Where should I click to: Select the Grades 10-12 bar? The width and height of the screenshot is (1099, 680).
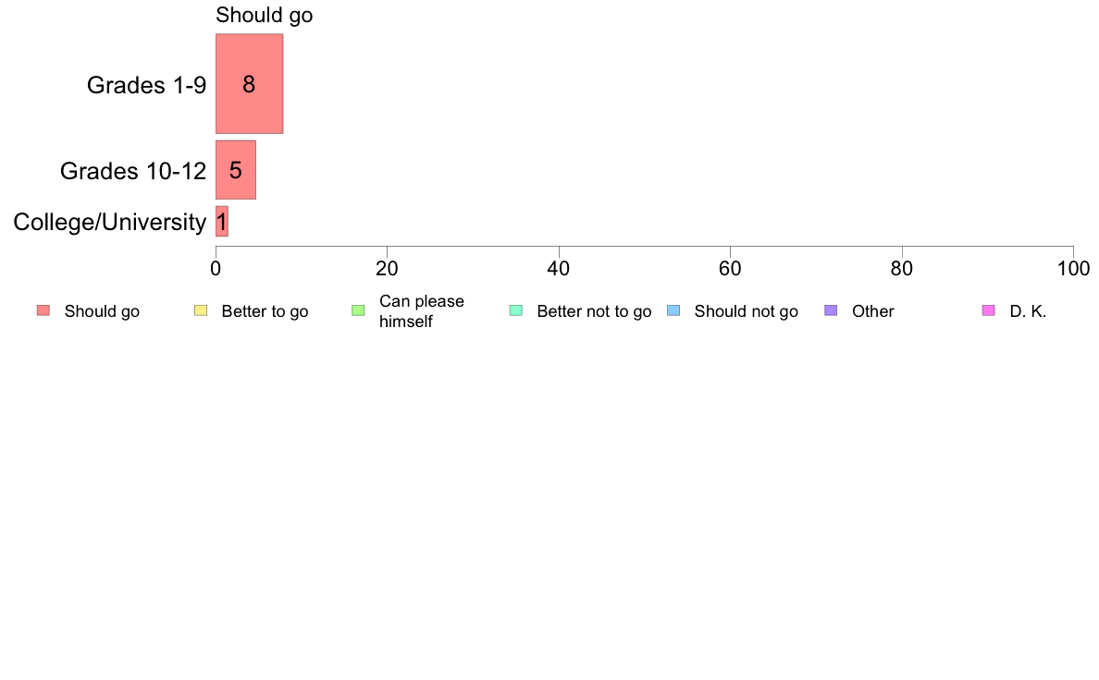pyautogui.click(x=235, y=170)
